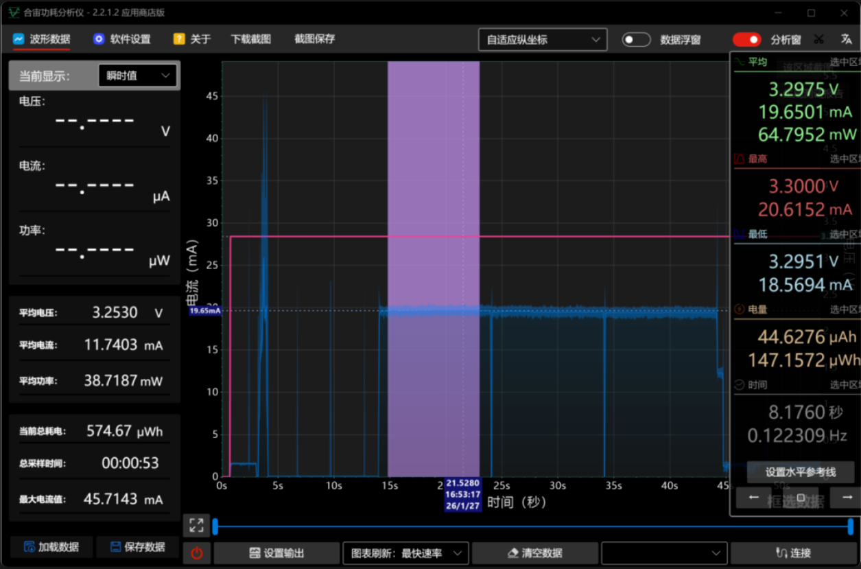
Task: Click the 保存数据 button
Action: [x=138, y=547]
